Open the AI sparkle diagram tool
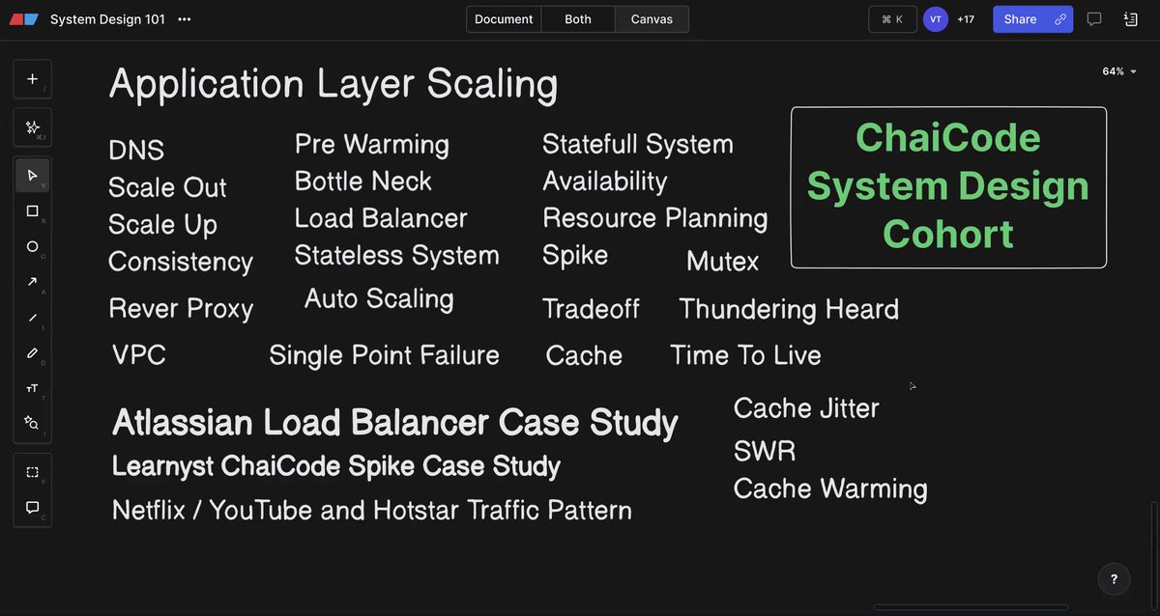The image size is (1160, 616). tap(32, 127)
